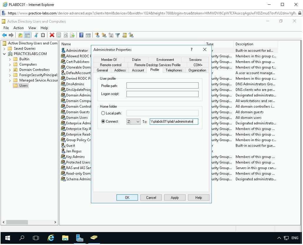Switch to the General tab
Image resolution: width=303 pixels, height=245 pixels.
pos(102,70)
